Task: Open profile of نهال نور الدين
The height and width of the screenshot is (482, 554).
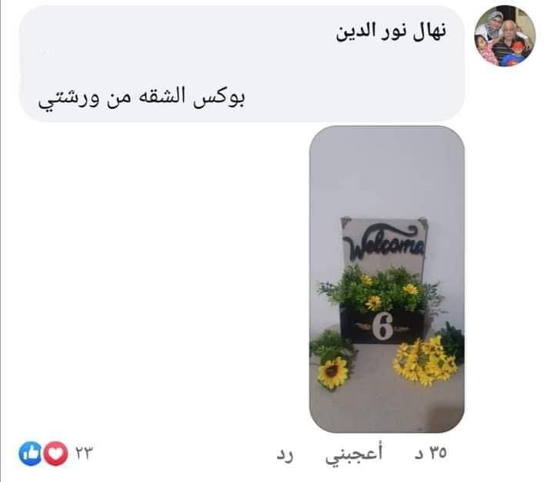Action: click(391, 31)
